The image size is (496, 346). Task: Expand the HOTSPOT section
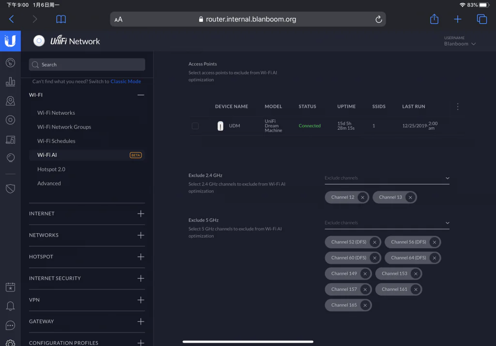click(141, 257)
